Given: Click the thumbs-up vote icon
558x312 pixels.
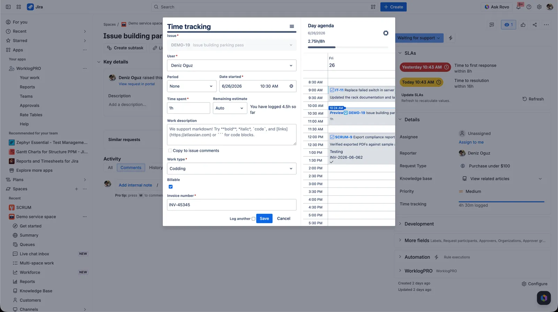Looking at the screenshot, I should pos(523,25).
